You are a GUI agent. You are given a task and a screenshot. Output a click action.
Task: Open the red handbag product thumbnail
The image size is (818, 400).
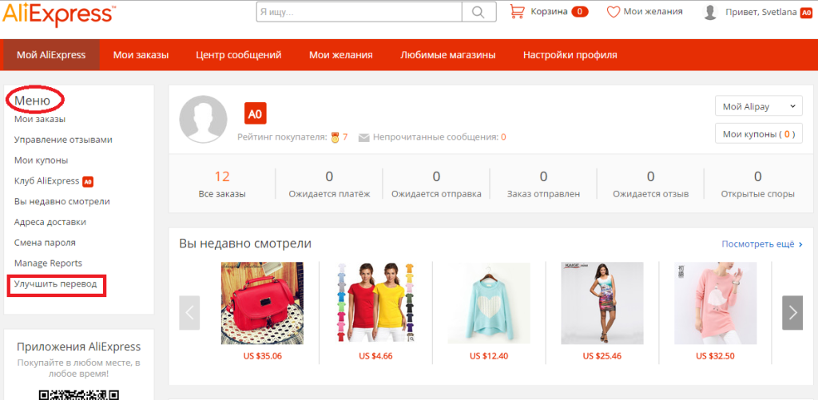pyautogui.click(x=262, y=303)
